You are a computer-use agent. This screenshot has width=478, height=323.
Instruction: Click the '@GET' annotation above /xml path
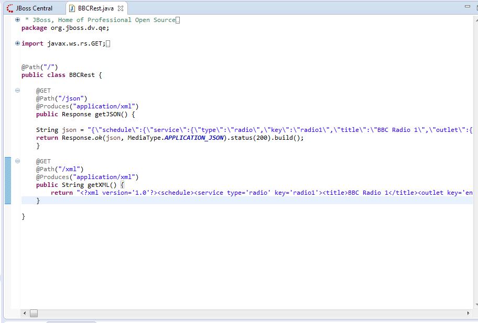click(x=44, y=161)
